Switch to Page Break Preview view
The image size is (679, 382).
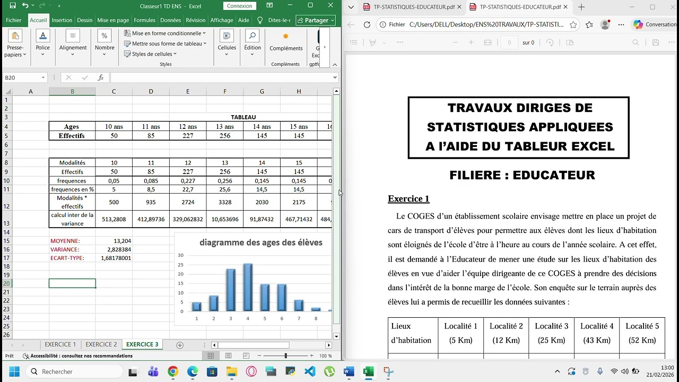(x=246, y=356)
